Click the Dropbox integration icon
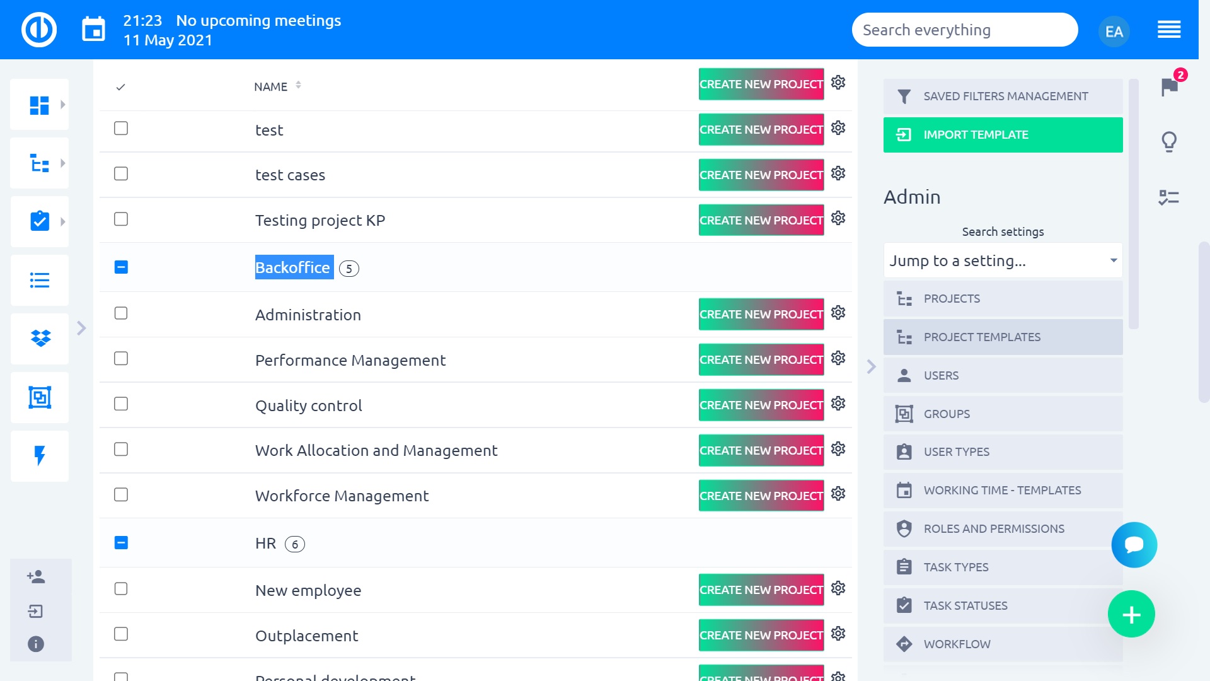This screenshot has height=681, width=1210. coord(39,339)
